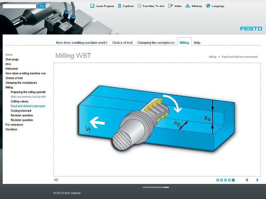Click the progress slider in footer

(x=156, y=187)
